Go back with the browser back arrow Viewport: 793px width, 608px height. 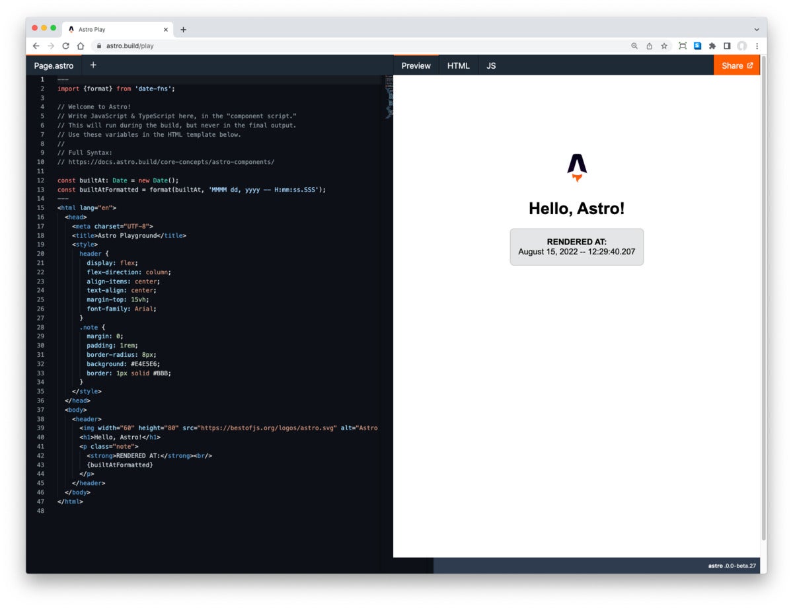pos(36,46)
